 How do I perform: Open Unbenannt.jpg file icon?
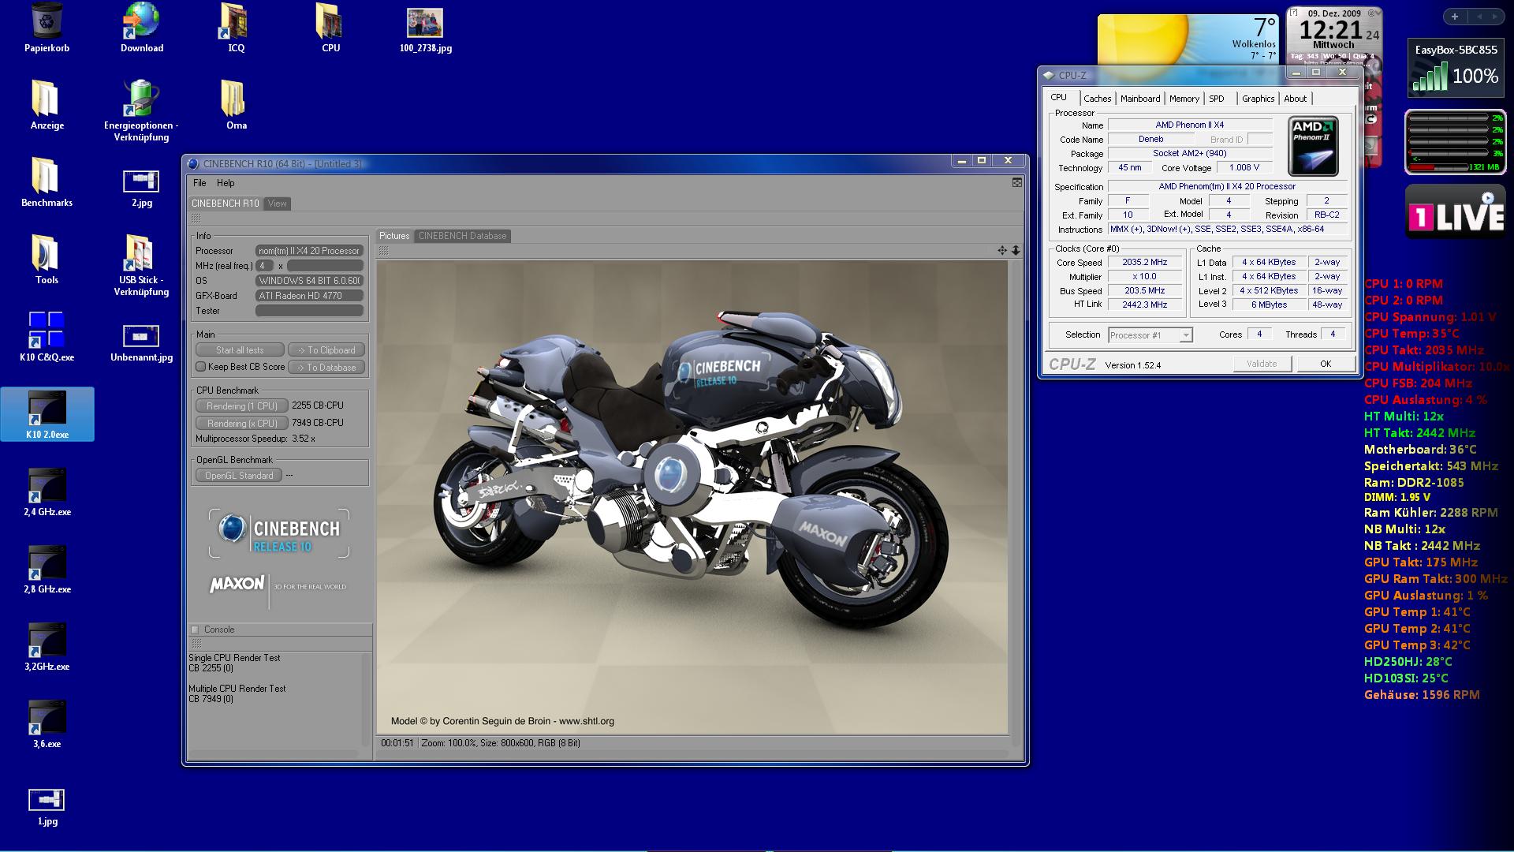coord(141,344)
